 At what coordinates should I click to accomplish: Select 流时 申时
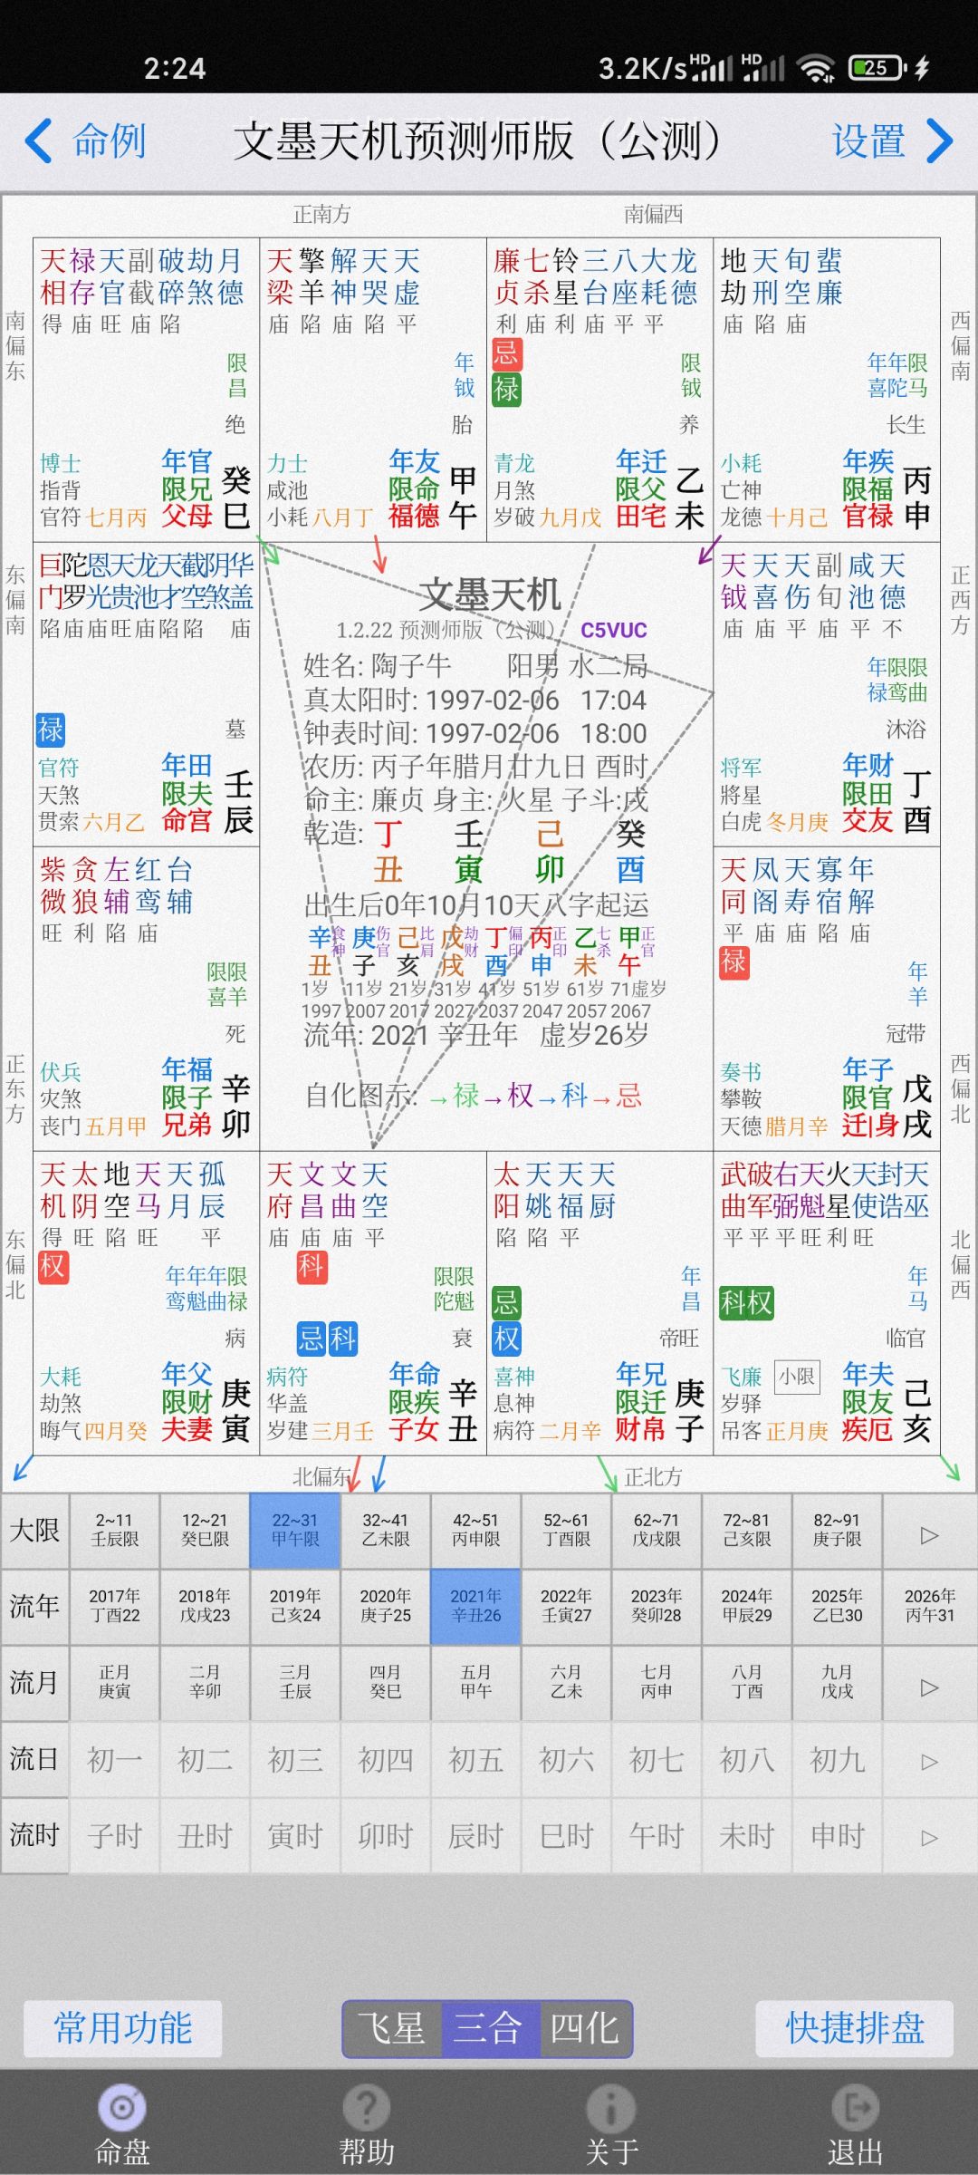[x=837, y=1836]
